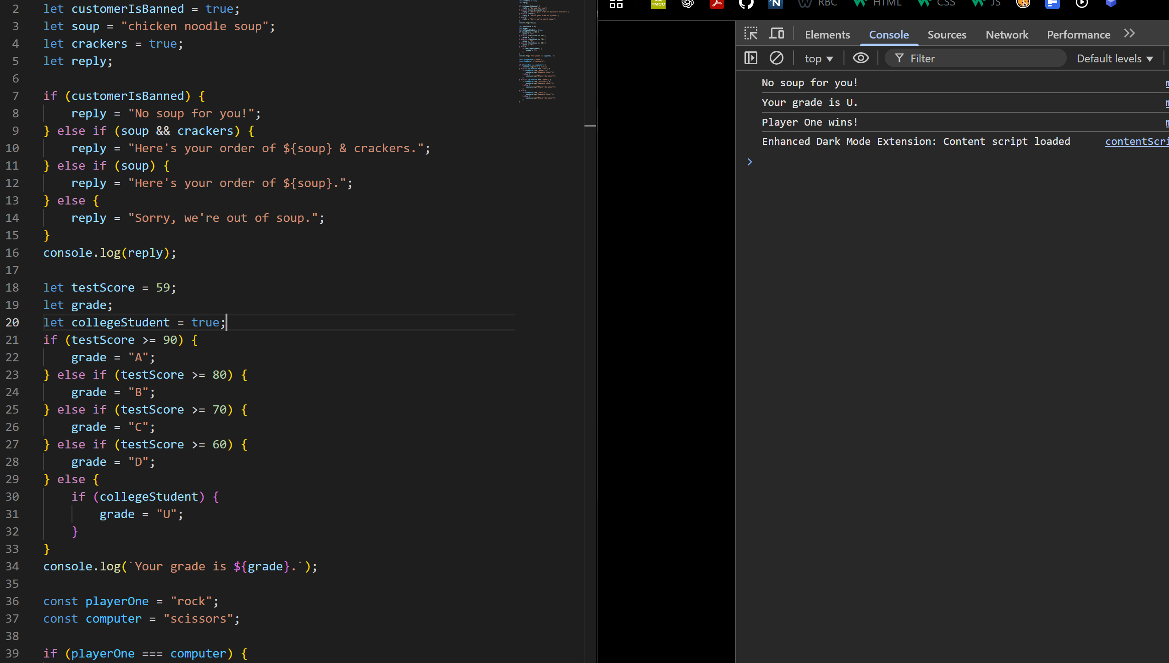Activate the inspect element picker icon
The width and height of the screenshot is (1169, 663).
click(x=751, y=34)
